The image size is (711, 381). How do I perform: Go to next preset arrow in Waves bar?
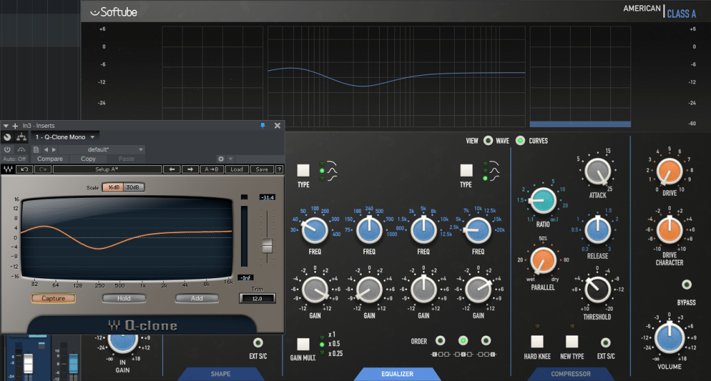click(190, 169)
